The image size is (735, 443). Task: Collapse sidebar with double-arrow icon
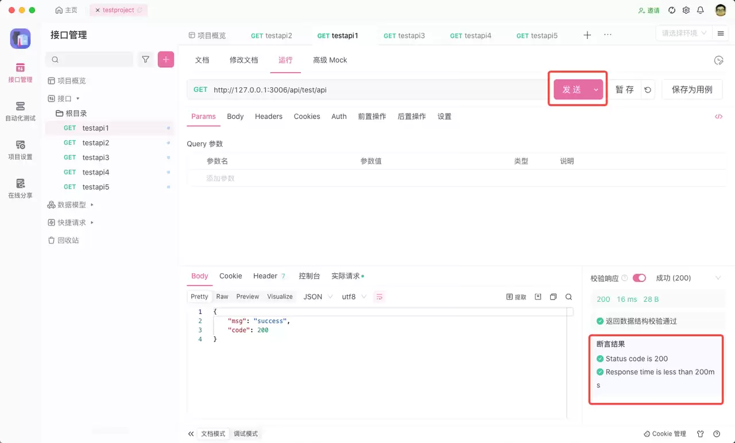[x=191, y=434]
